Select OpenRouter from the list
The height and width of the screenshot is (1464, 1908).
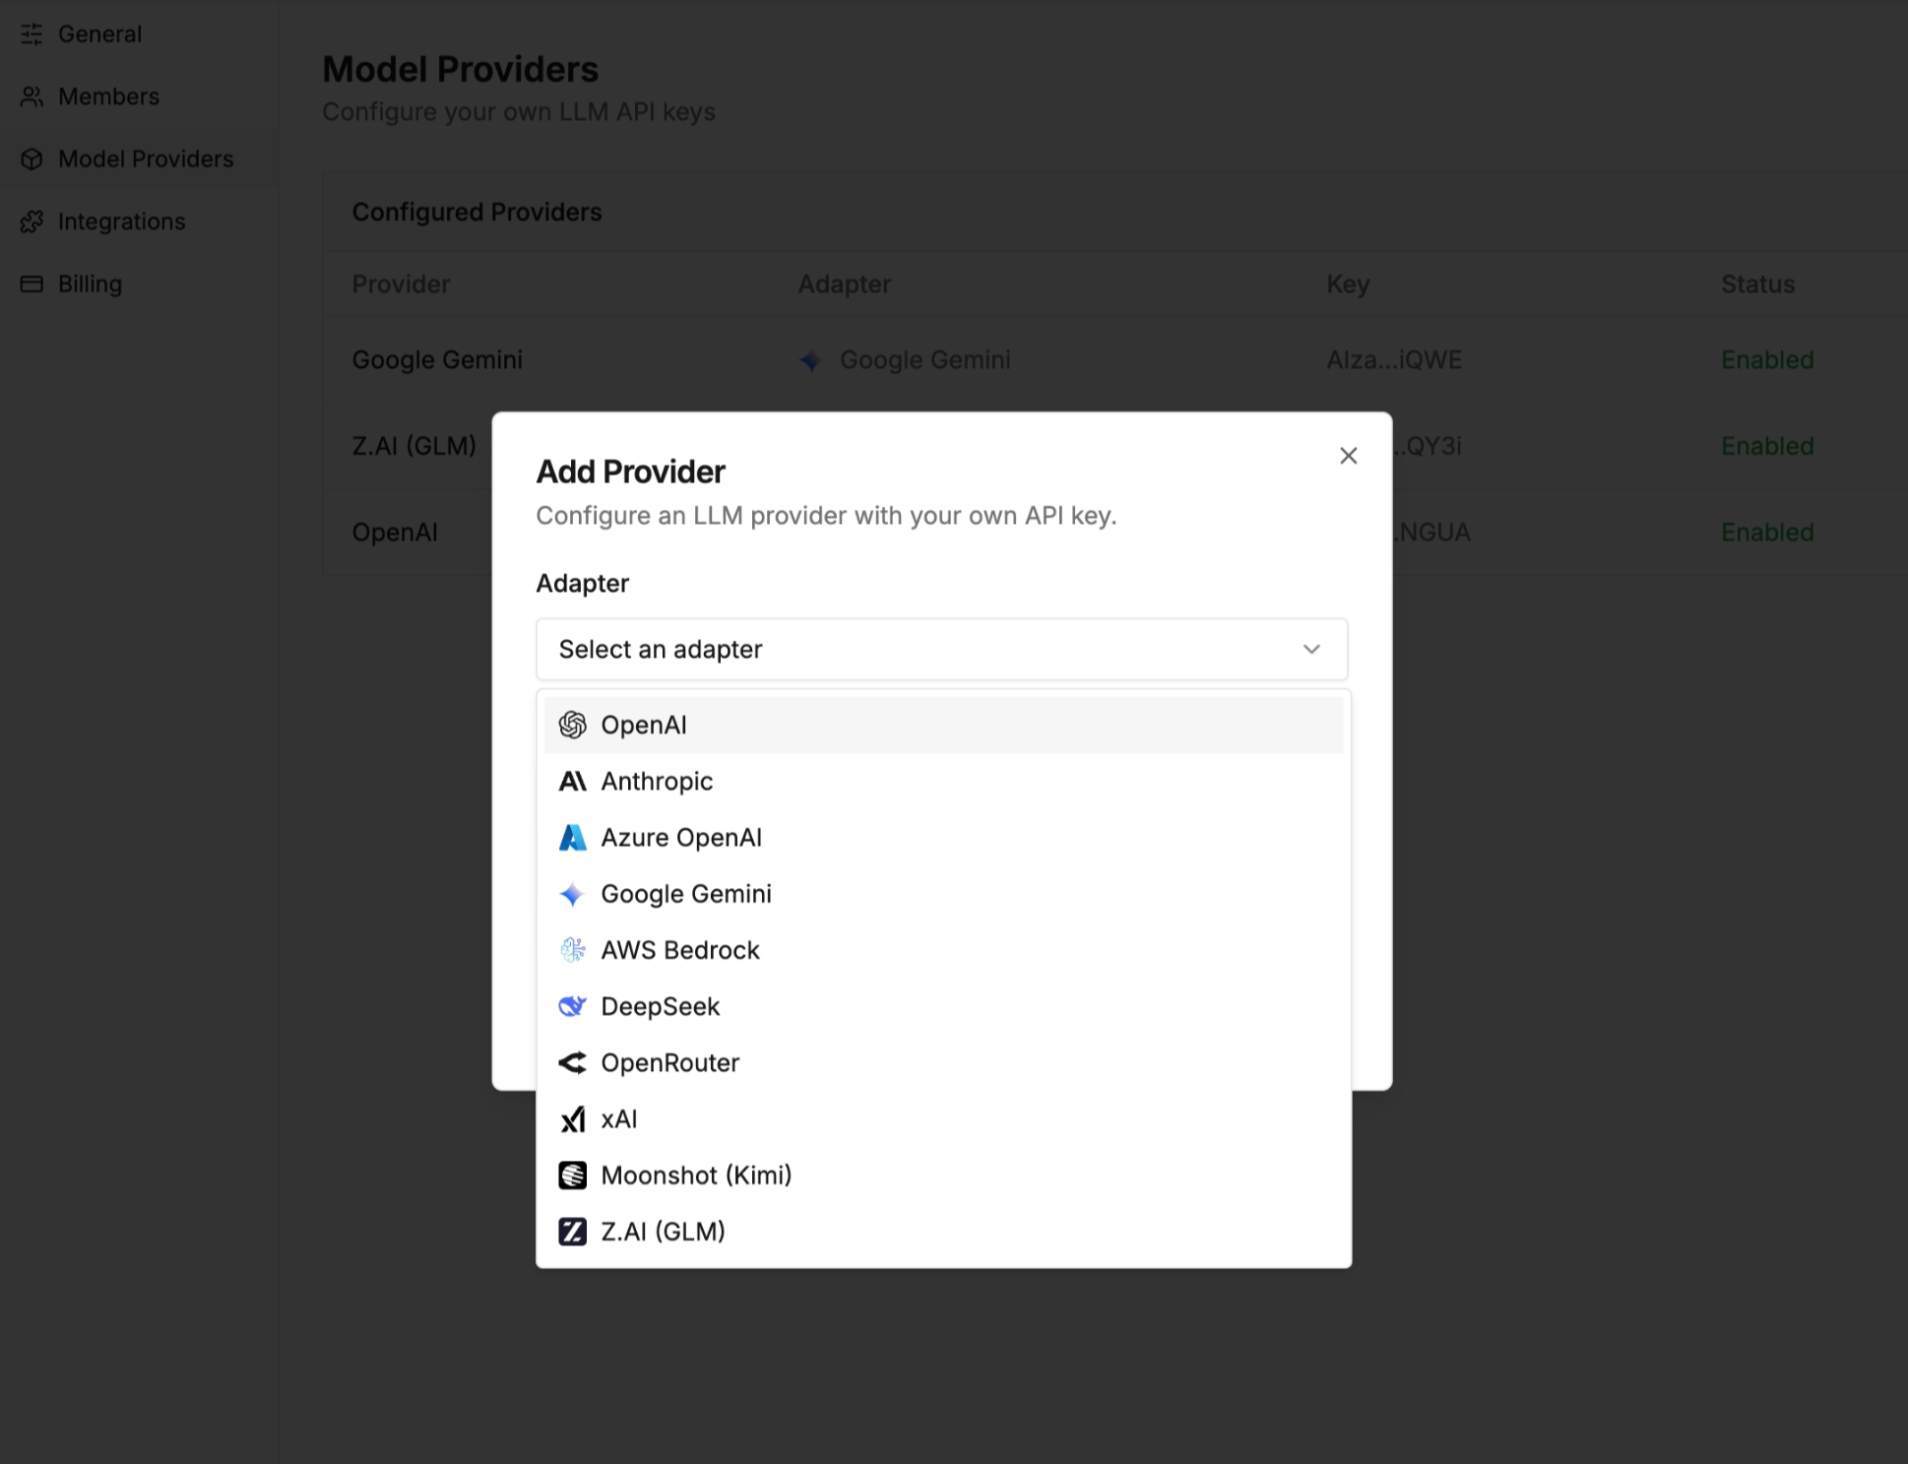tap(943, 1062)
